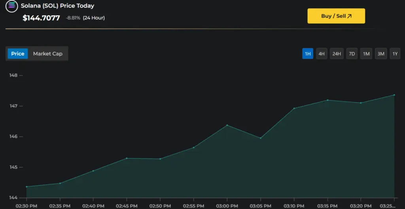Image resolution: width=405 pixels, height=209 pixels.
Task: Click the 02:40 PM data point
Action: pos(93,171)
